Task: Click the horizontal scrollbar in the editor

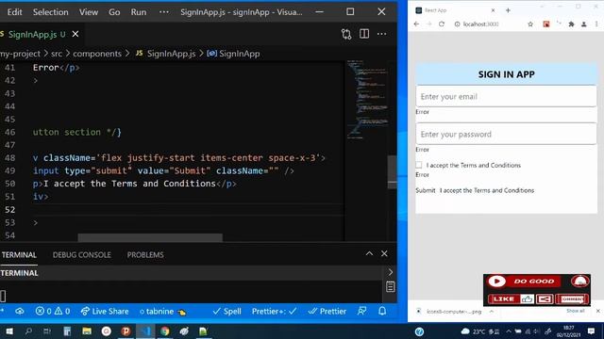Action: (150, 238)
